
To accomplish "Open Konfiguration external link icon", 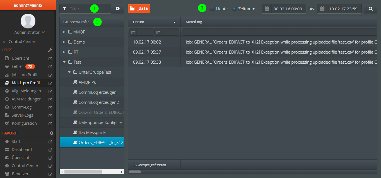I will pyautogui.click(x=50, y=123).
